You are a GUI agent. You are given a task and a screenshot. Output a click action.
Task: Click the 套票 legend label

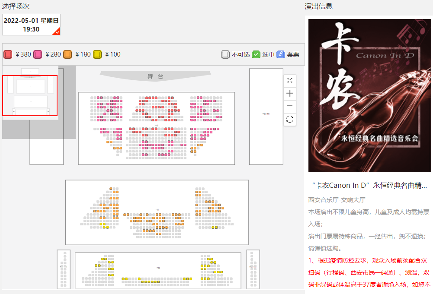[293, 54]
